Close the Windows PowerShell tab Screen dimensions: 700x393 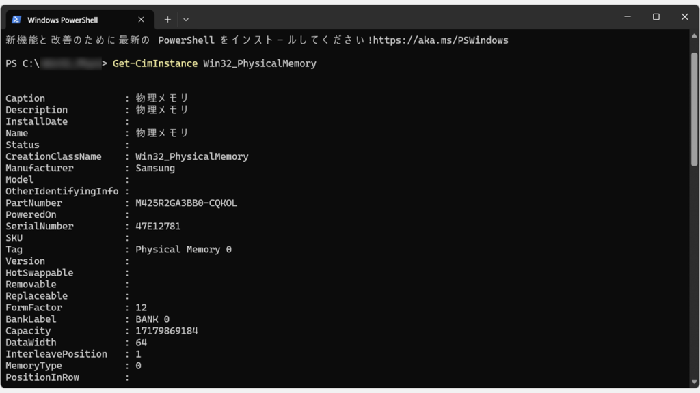[142, 19]
